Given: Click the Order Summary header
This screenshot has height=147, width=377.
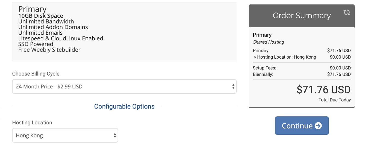Looking at the screenshot, I should [302, 16].
